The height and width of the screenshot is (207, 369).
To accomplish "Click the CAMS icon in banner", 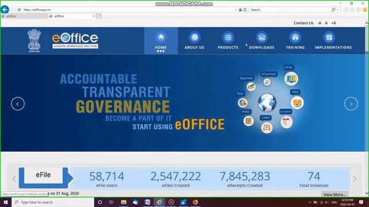I will click(x=266, y=128).
